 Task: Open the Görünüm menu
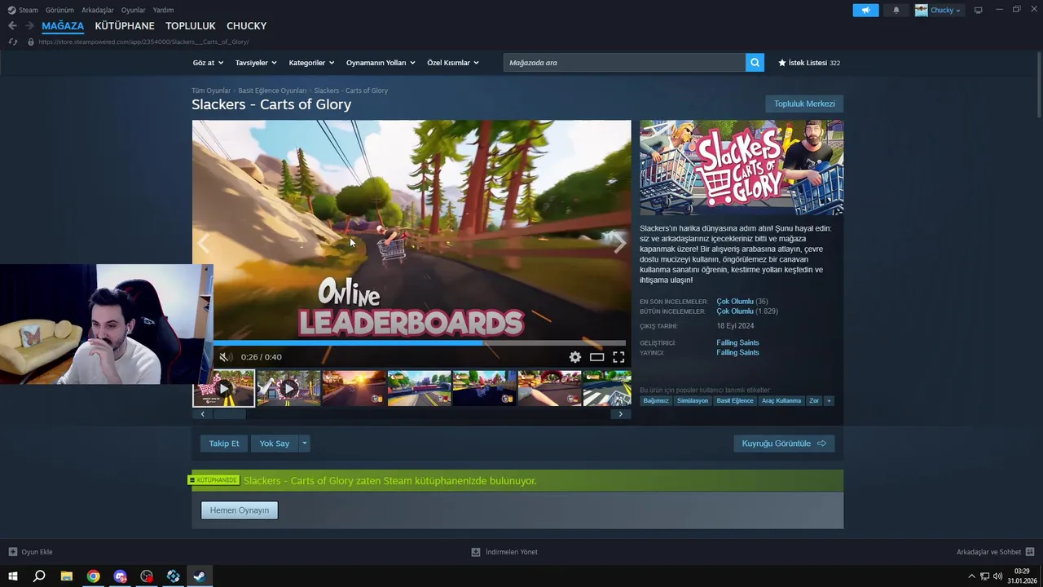click(x=59, y=10)
